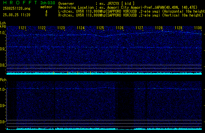This screenshot has height=133, width=205.
Task: Click the Rch 0.8 kHz axis label
Action: pos(3,122)
